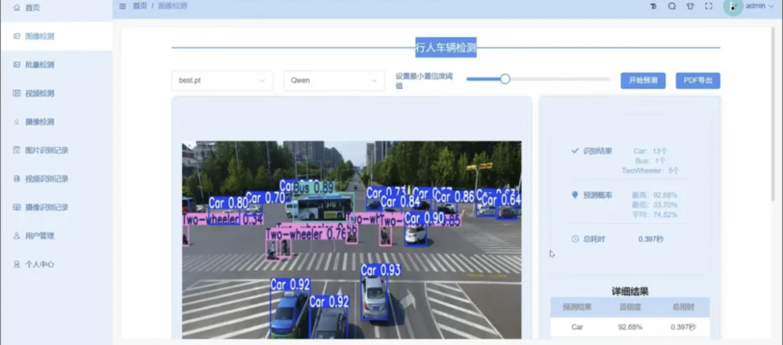Click the icon beside 视频检测

tap(16, 93)
